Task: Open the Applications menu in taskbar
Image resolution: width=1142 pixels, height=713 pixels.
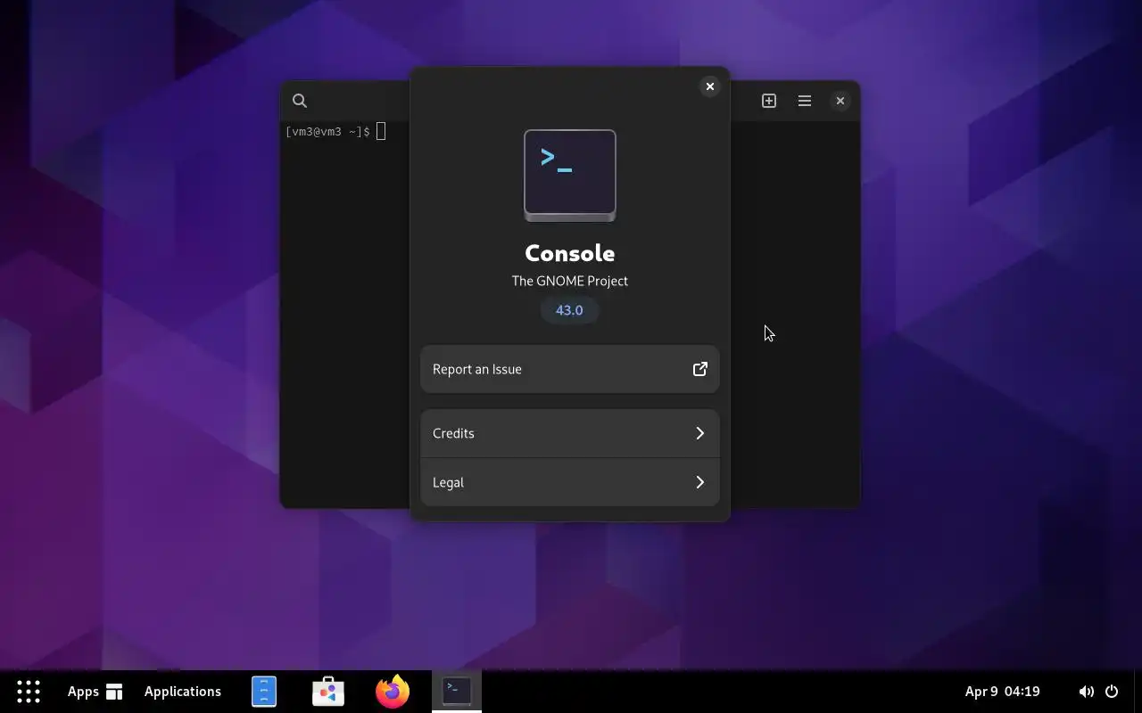Action: [x=183, y=692]
